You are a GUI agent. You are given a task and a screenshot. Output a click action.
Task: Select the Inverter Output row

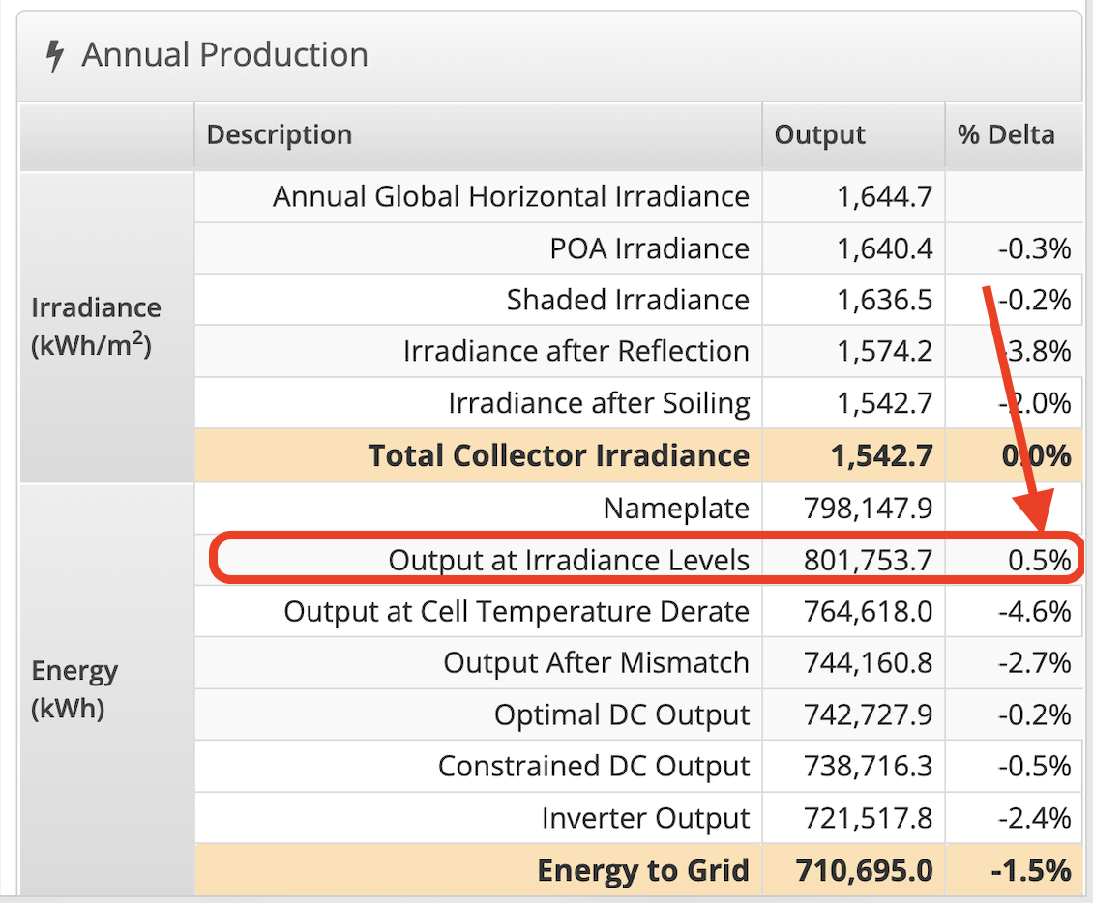644,818
